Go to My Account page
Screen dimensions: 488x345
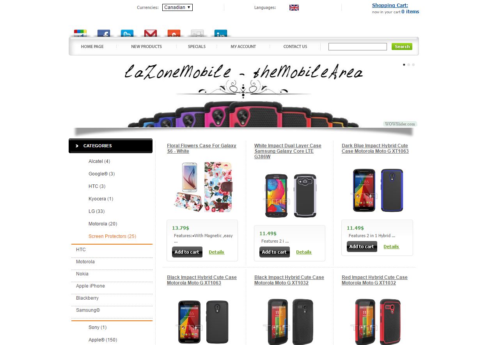[243, 46]
